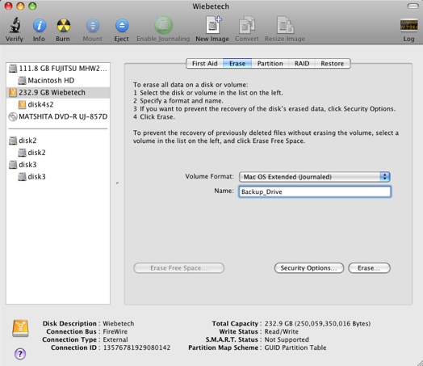This screenshot has width=423, height=366.
Task: Switch to the Erase tab
Action: coord(237,64)
